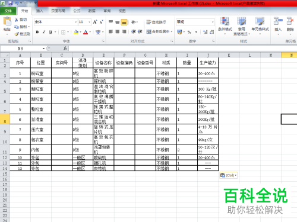Click the Save icon in quick access toolbar
Screen dimensions: 297x222
(10, 3)
